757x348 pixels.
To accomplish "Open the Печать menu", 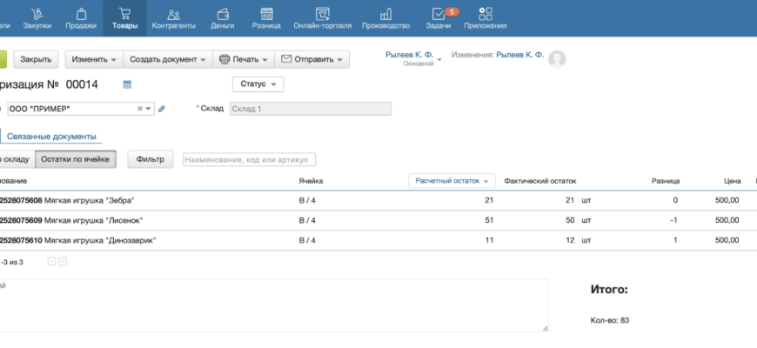I will [x=244, y=59].
